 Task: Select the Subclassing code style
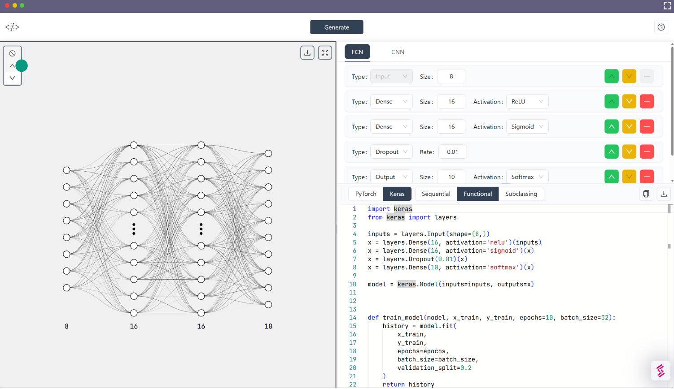(x=521, y=194)
